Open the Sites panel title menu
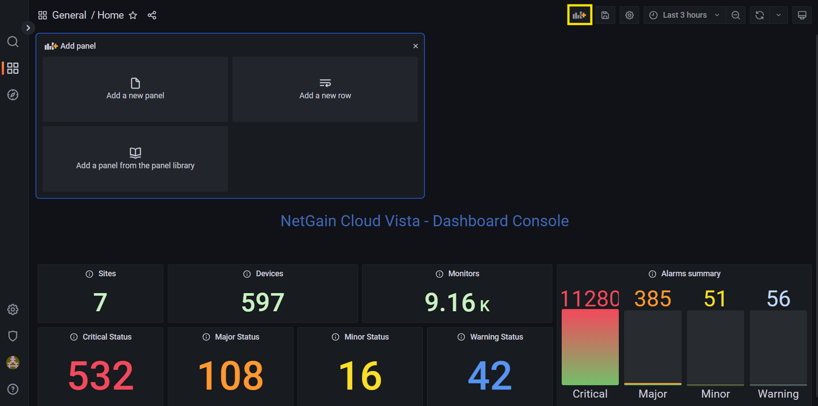The image size is (818, 406). pos(107,274)
